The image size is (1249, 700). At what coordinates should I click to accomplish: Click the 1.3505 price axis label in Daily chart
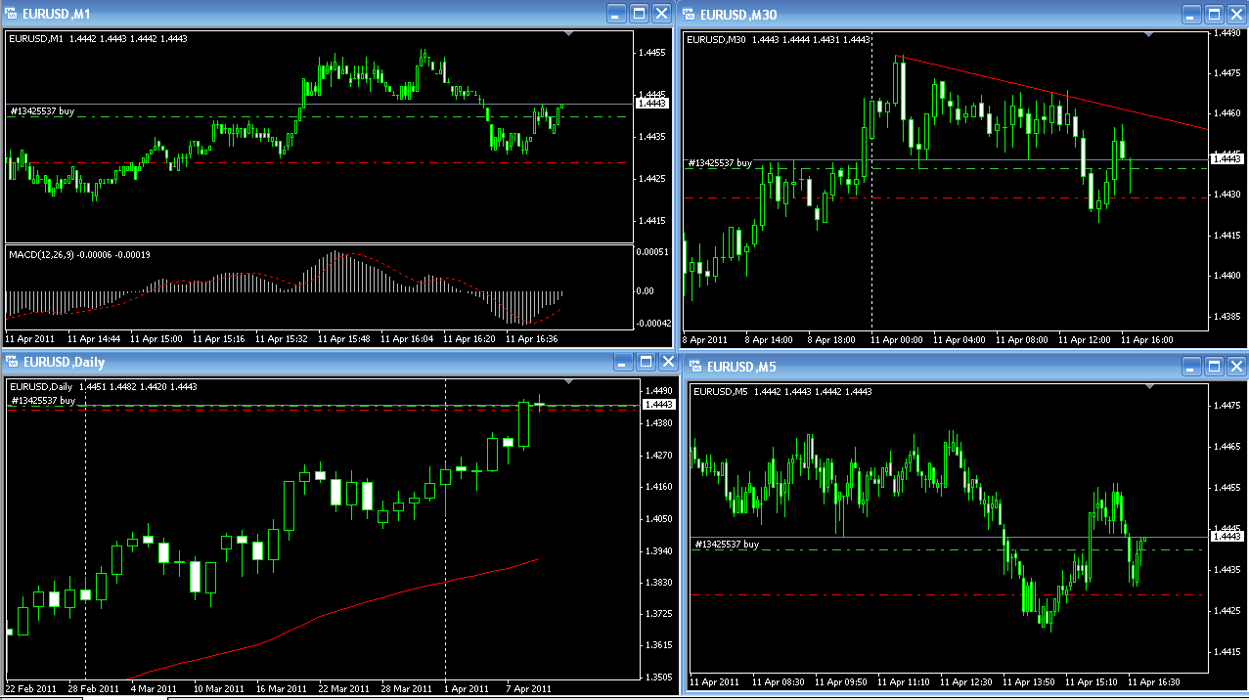[658, 677]
